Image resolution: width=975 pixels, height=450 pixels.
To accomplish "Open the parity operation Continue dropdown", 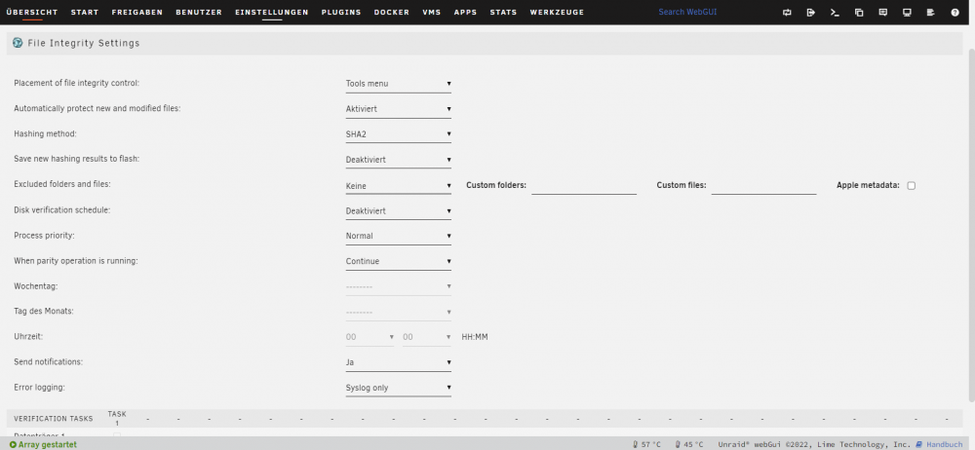I will (x=399, y=262).
